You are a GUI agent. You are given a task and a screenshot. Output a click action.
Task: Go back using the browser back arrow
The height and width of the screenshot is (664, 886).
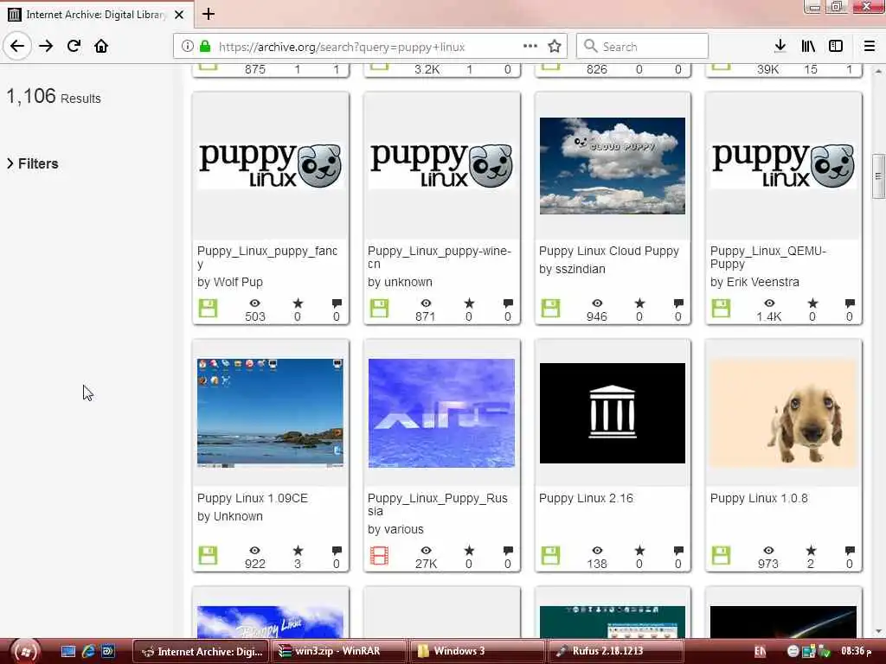pyautogui.click(x=17, y=47)
